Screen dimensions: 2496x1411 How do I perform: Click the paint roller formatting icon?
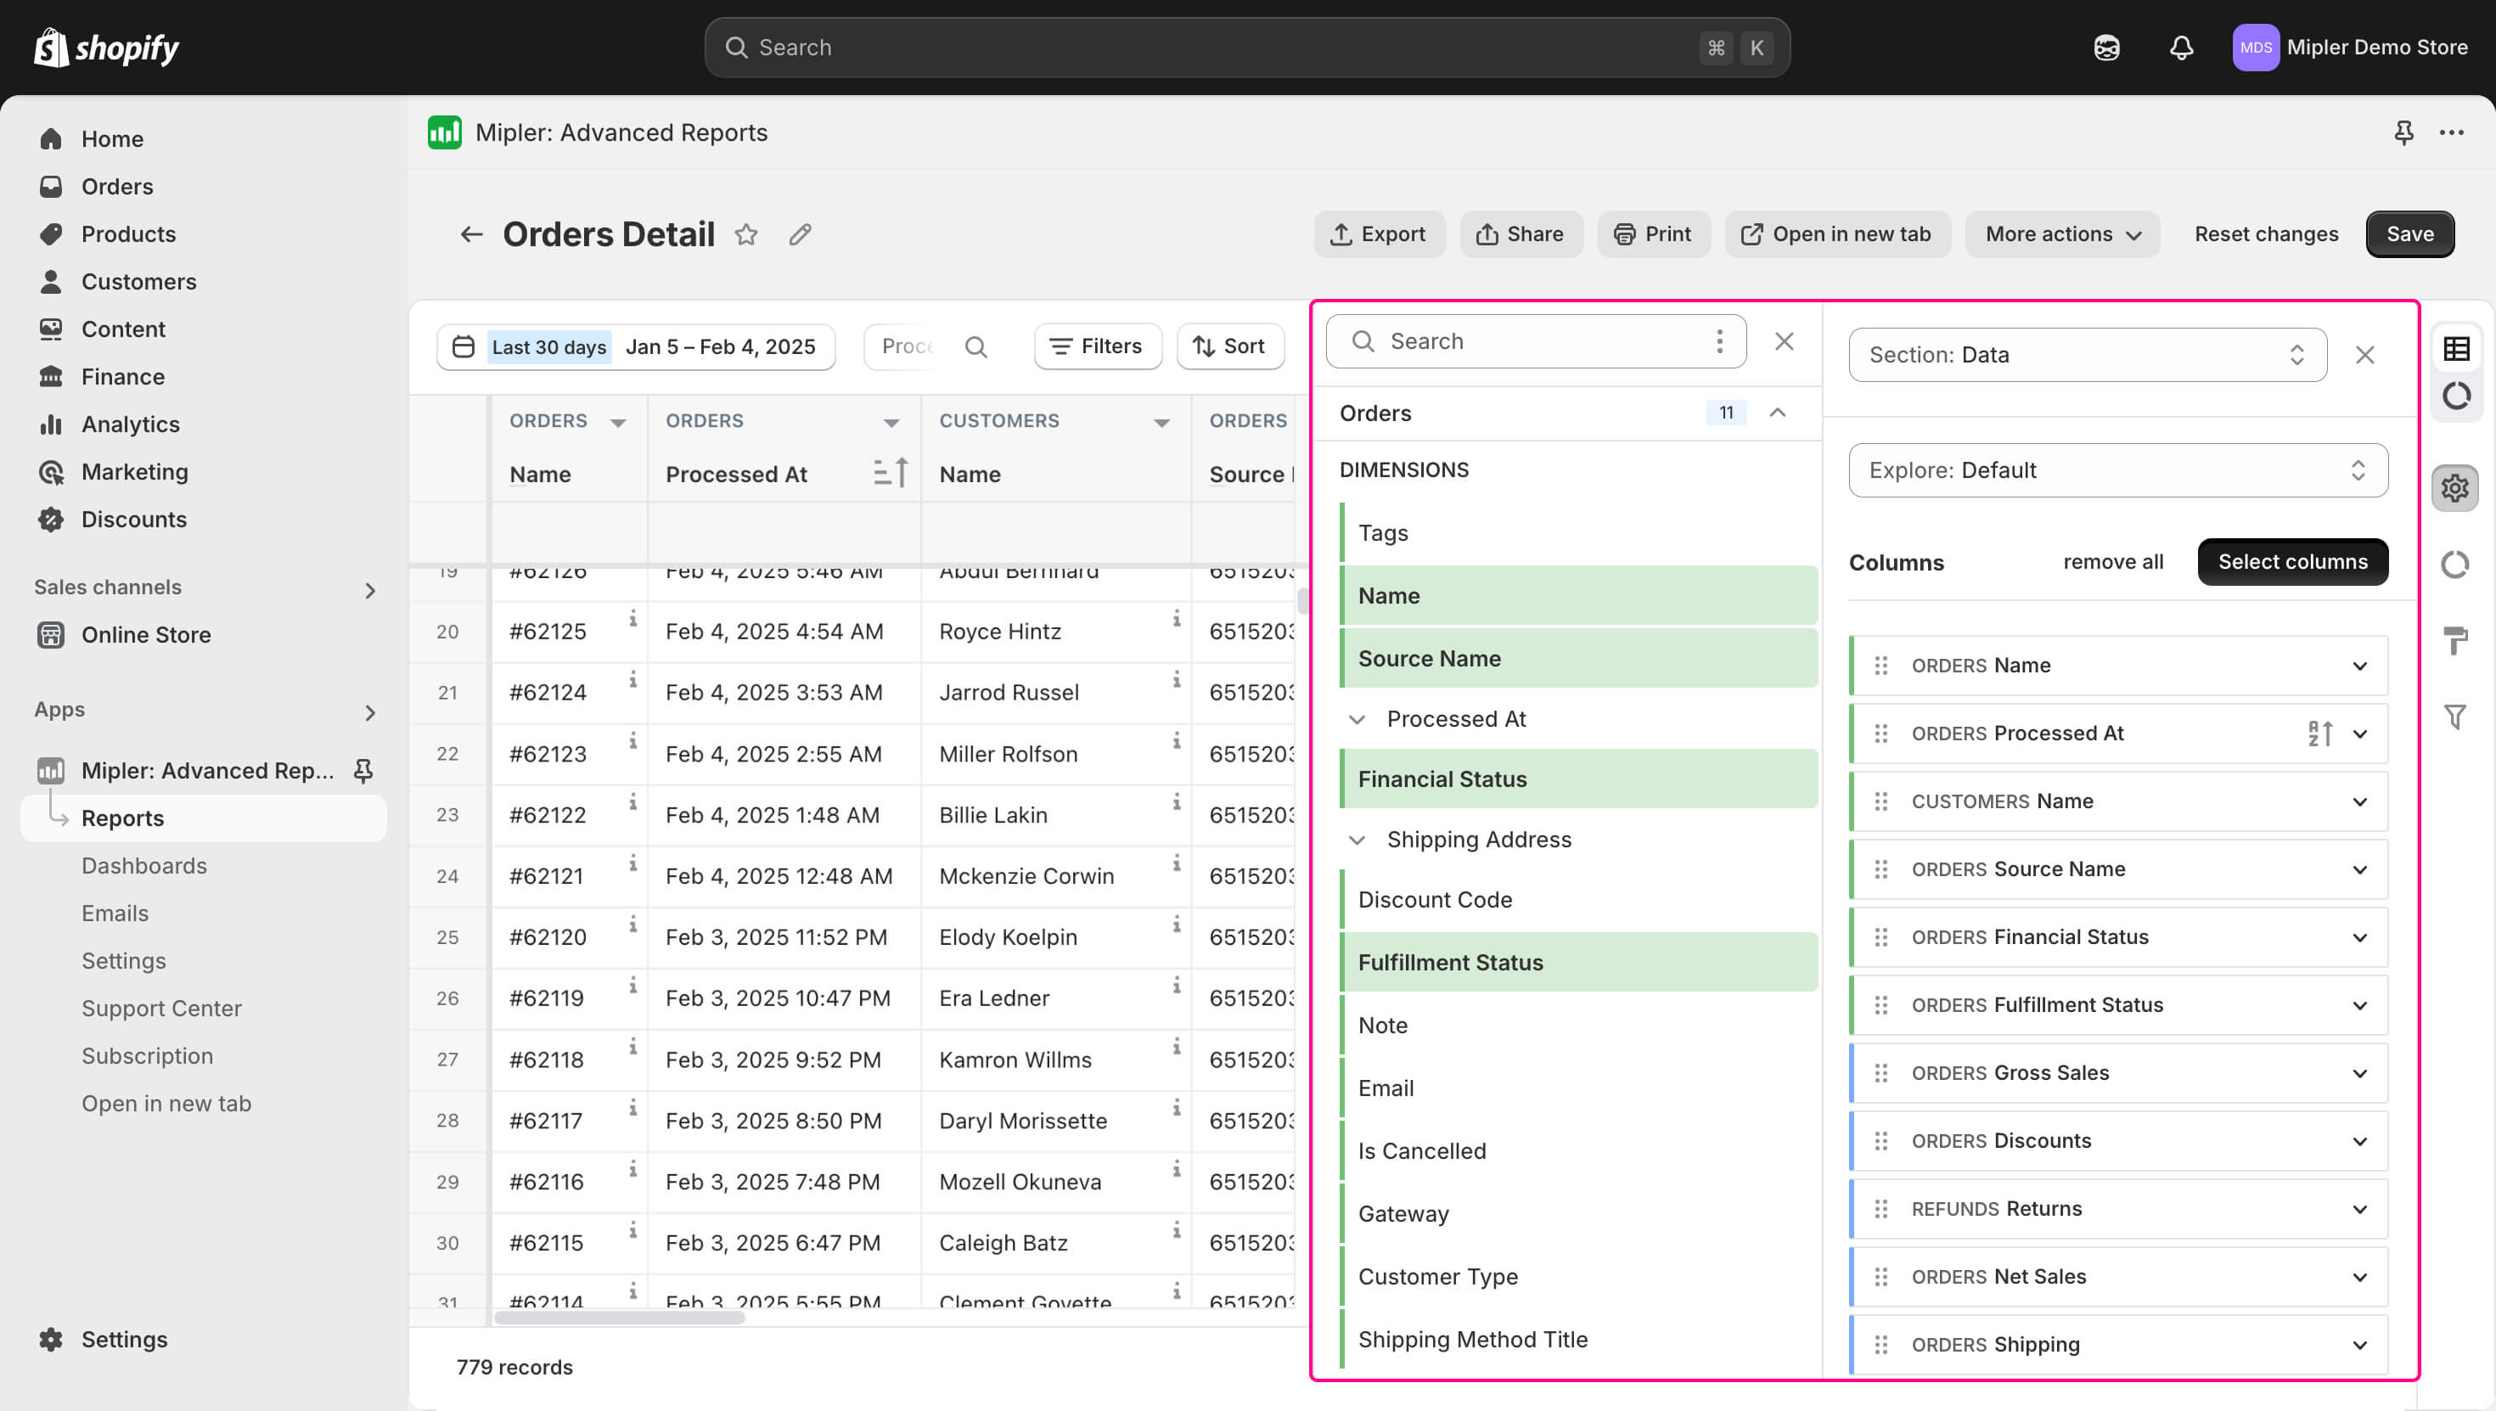coord(2454,641)
